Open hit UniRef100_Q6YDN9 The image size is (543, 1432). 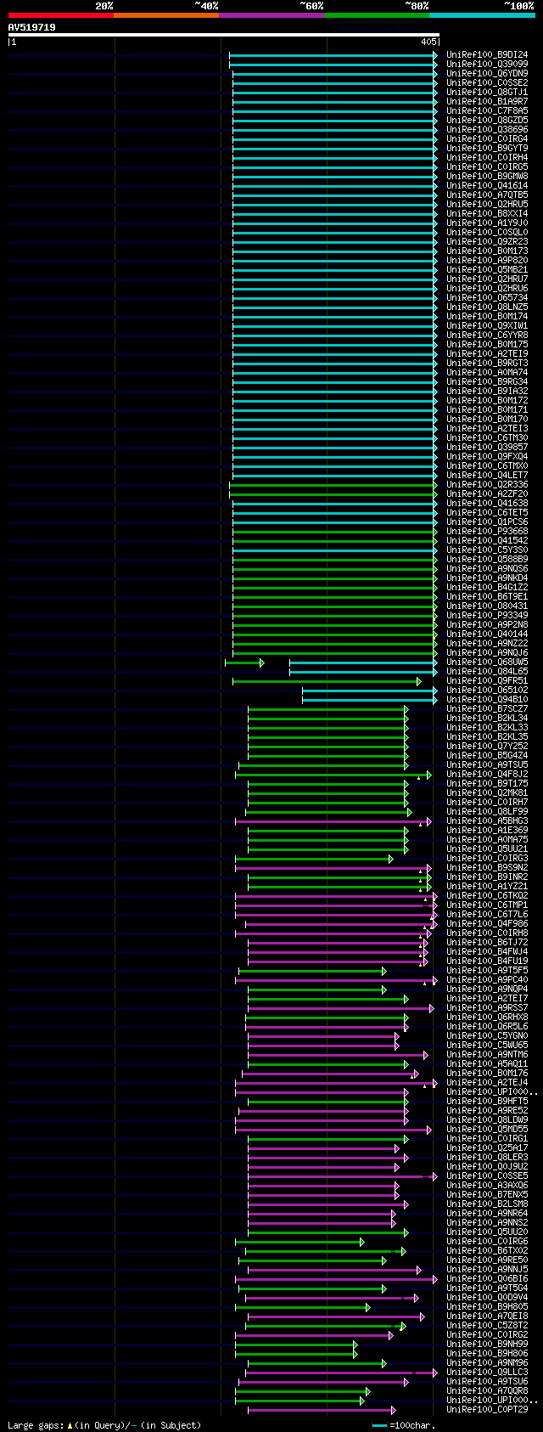487,73
